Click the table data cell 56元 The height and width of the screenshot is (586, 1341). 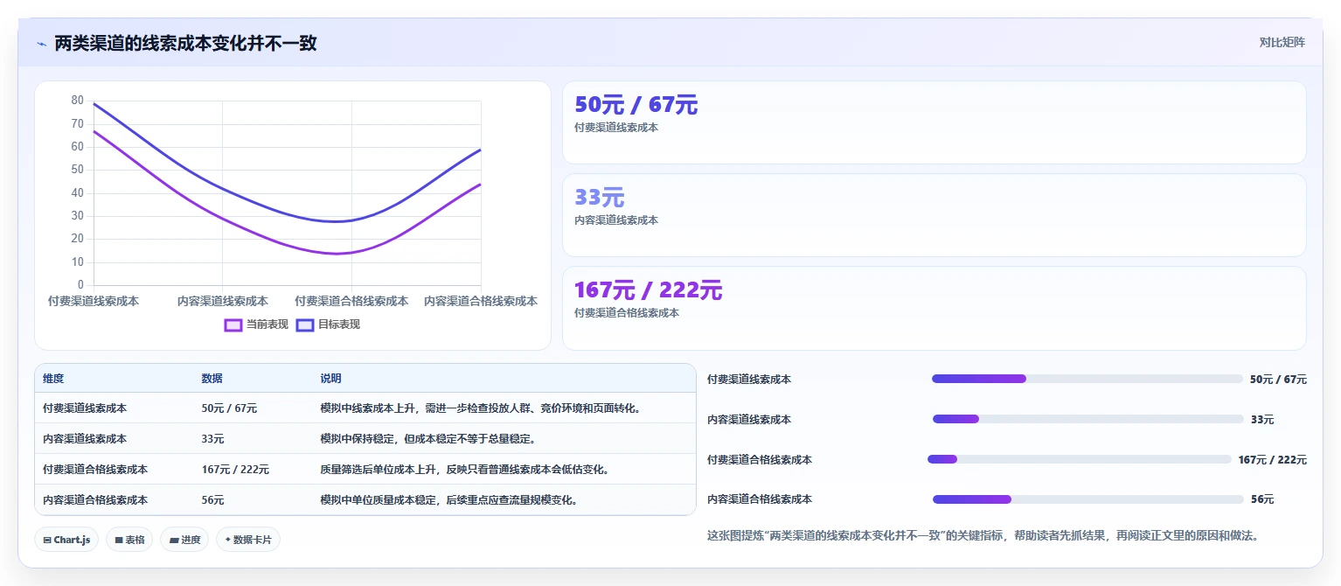tap(212, 500)
